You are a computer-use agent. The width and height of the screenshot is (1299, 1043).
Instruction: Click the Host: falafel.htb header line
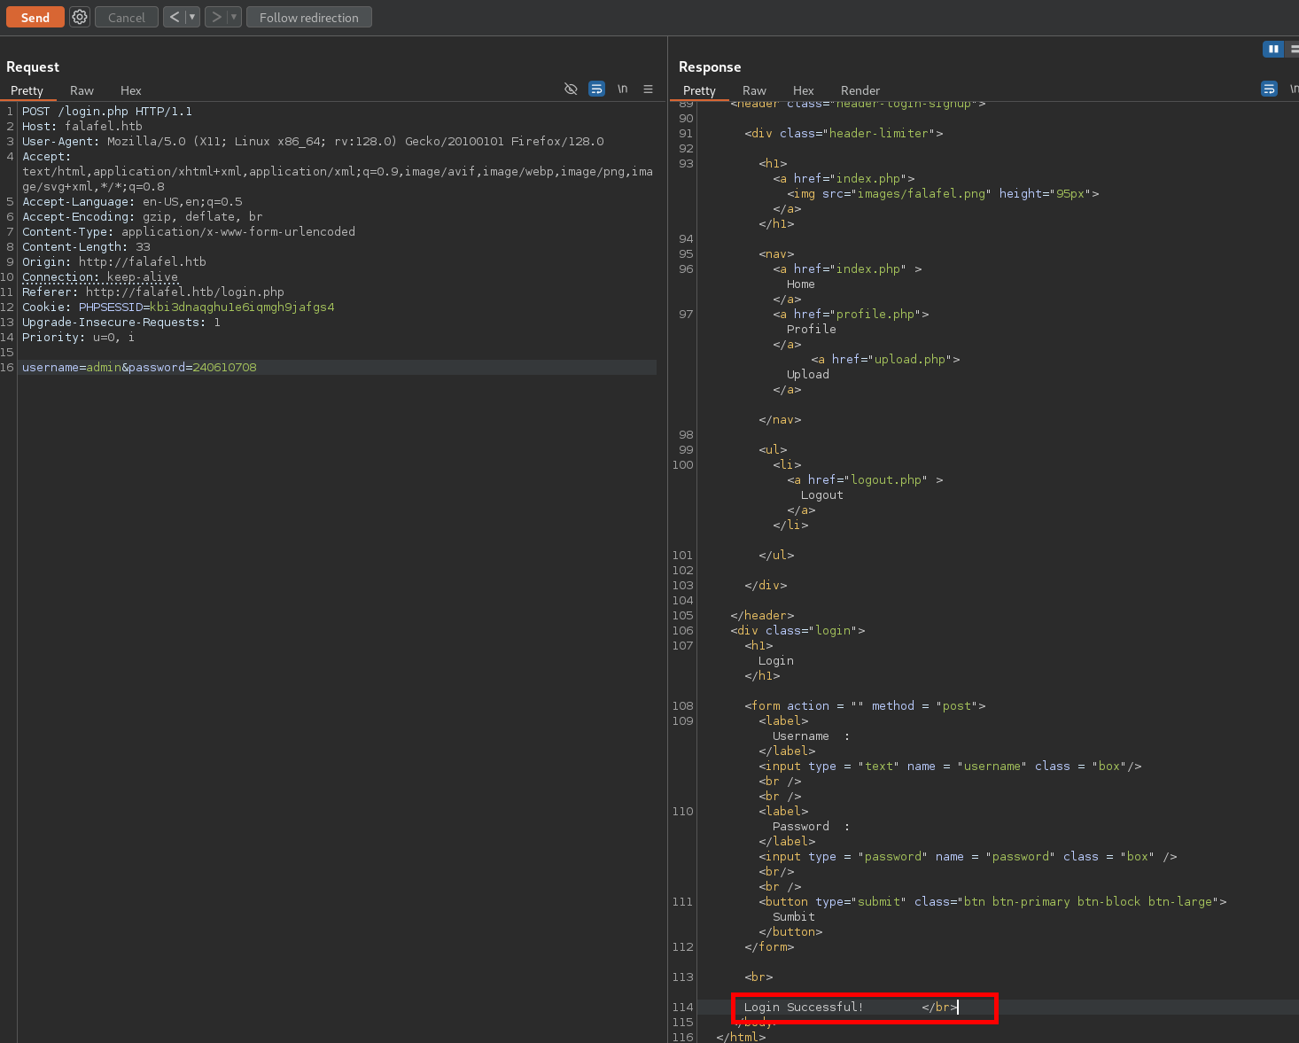pos(82,126)
